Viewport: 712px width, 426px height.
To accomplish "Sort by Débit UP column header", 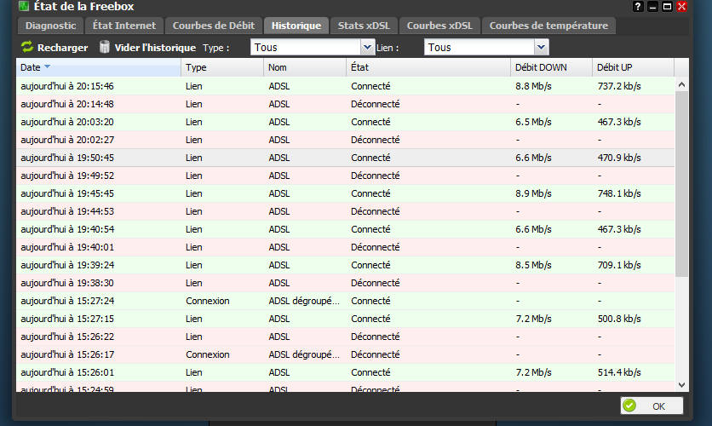I will pos(633,67).
